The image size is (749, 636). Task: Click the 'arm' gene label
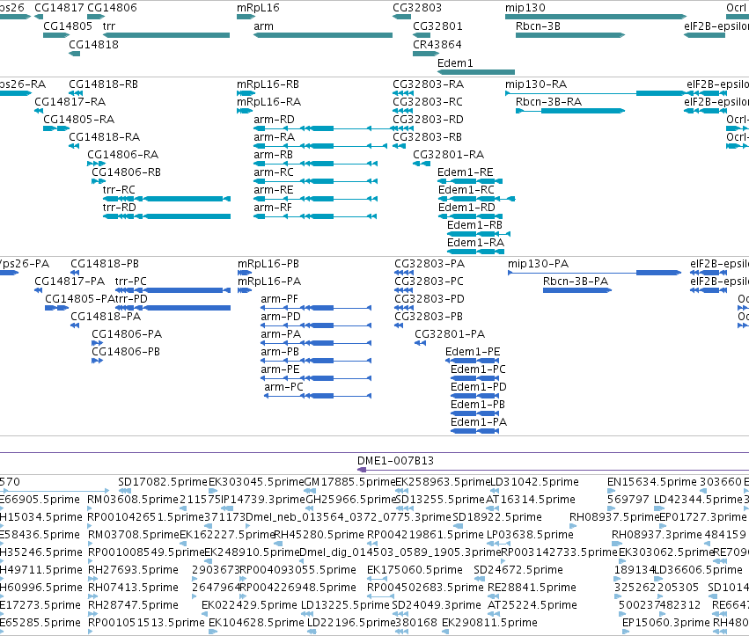point(264,26)
